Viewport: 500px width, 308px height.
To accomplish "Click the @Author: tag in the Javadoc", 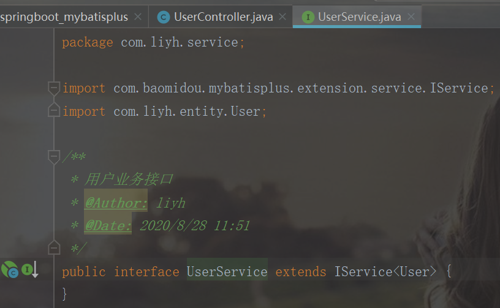I will (x=116, y=203).
